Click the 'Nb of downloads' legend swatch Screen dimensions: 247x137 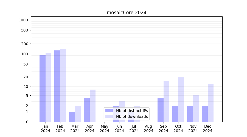click(109, 116)
